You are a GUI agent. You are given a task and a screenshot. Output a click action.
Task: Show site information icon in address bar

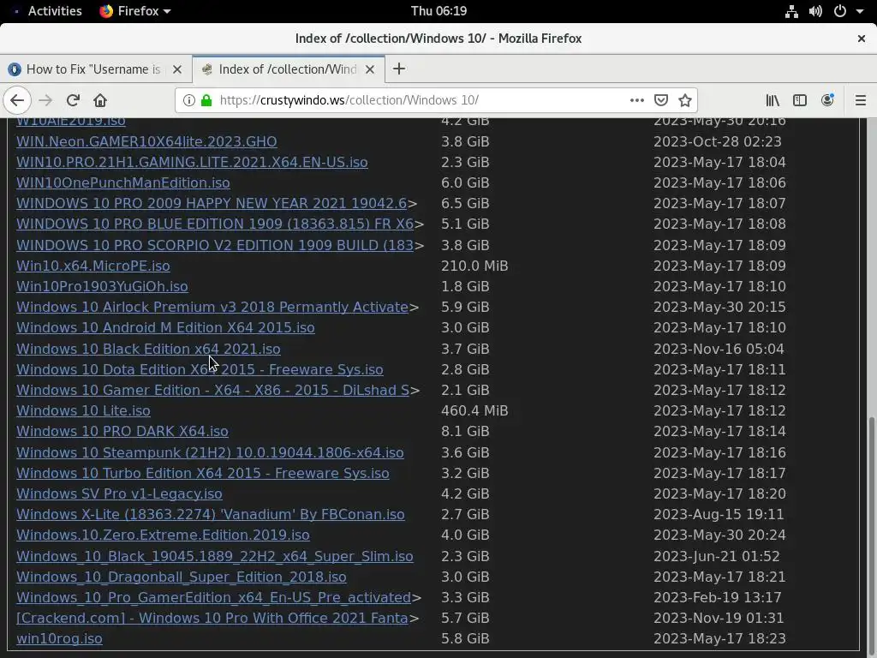pos(189,100)
